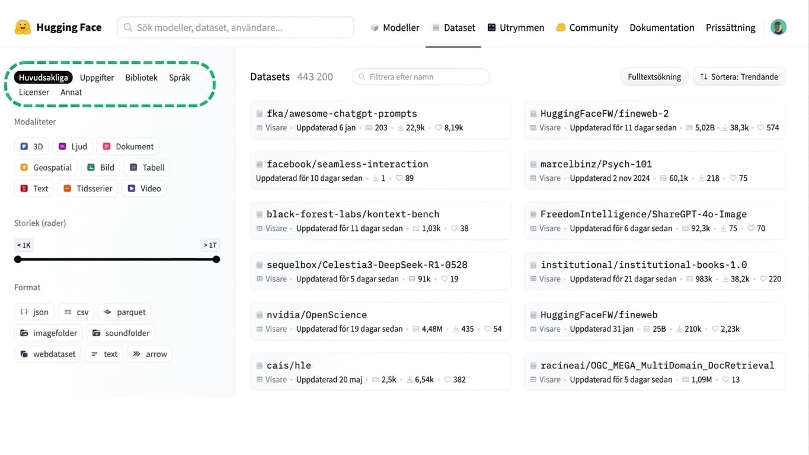Select webdataset format filter
Image resolution: width=809 pixels, height=455 pixels.
point(47,354)
